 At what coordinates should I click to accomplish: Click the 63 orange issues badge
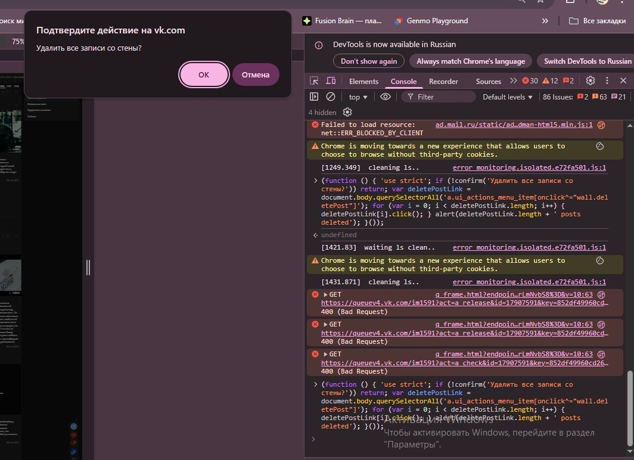tap(599, 97)
